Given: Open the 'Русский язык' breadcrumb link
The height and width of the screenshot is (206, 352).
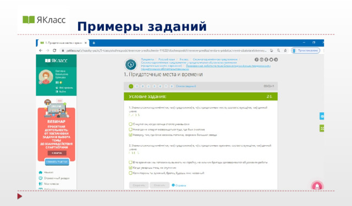Looking at the screenshot, I should coord(167,60).
